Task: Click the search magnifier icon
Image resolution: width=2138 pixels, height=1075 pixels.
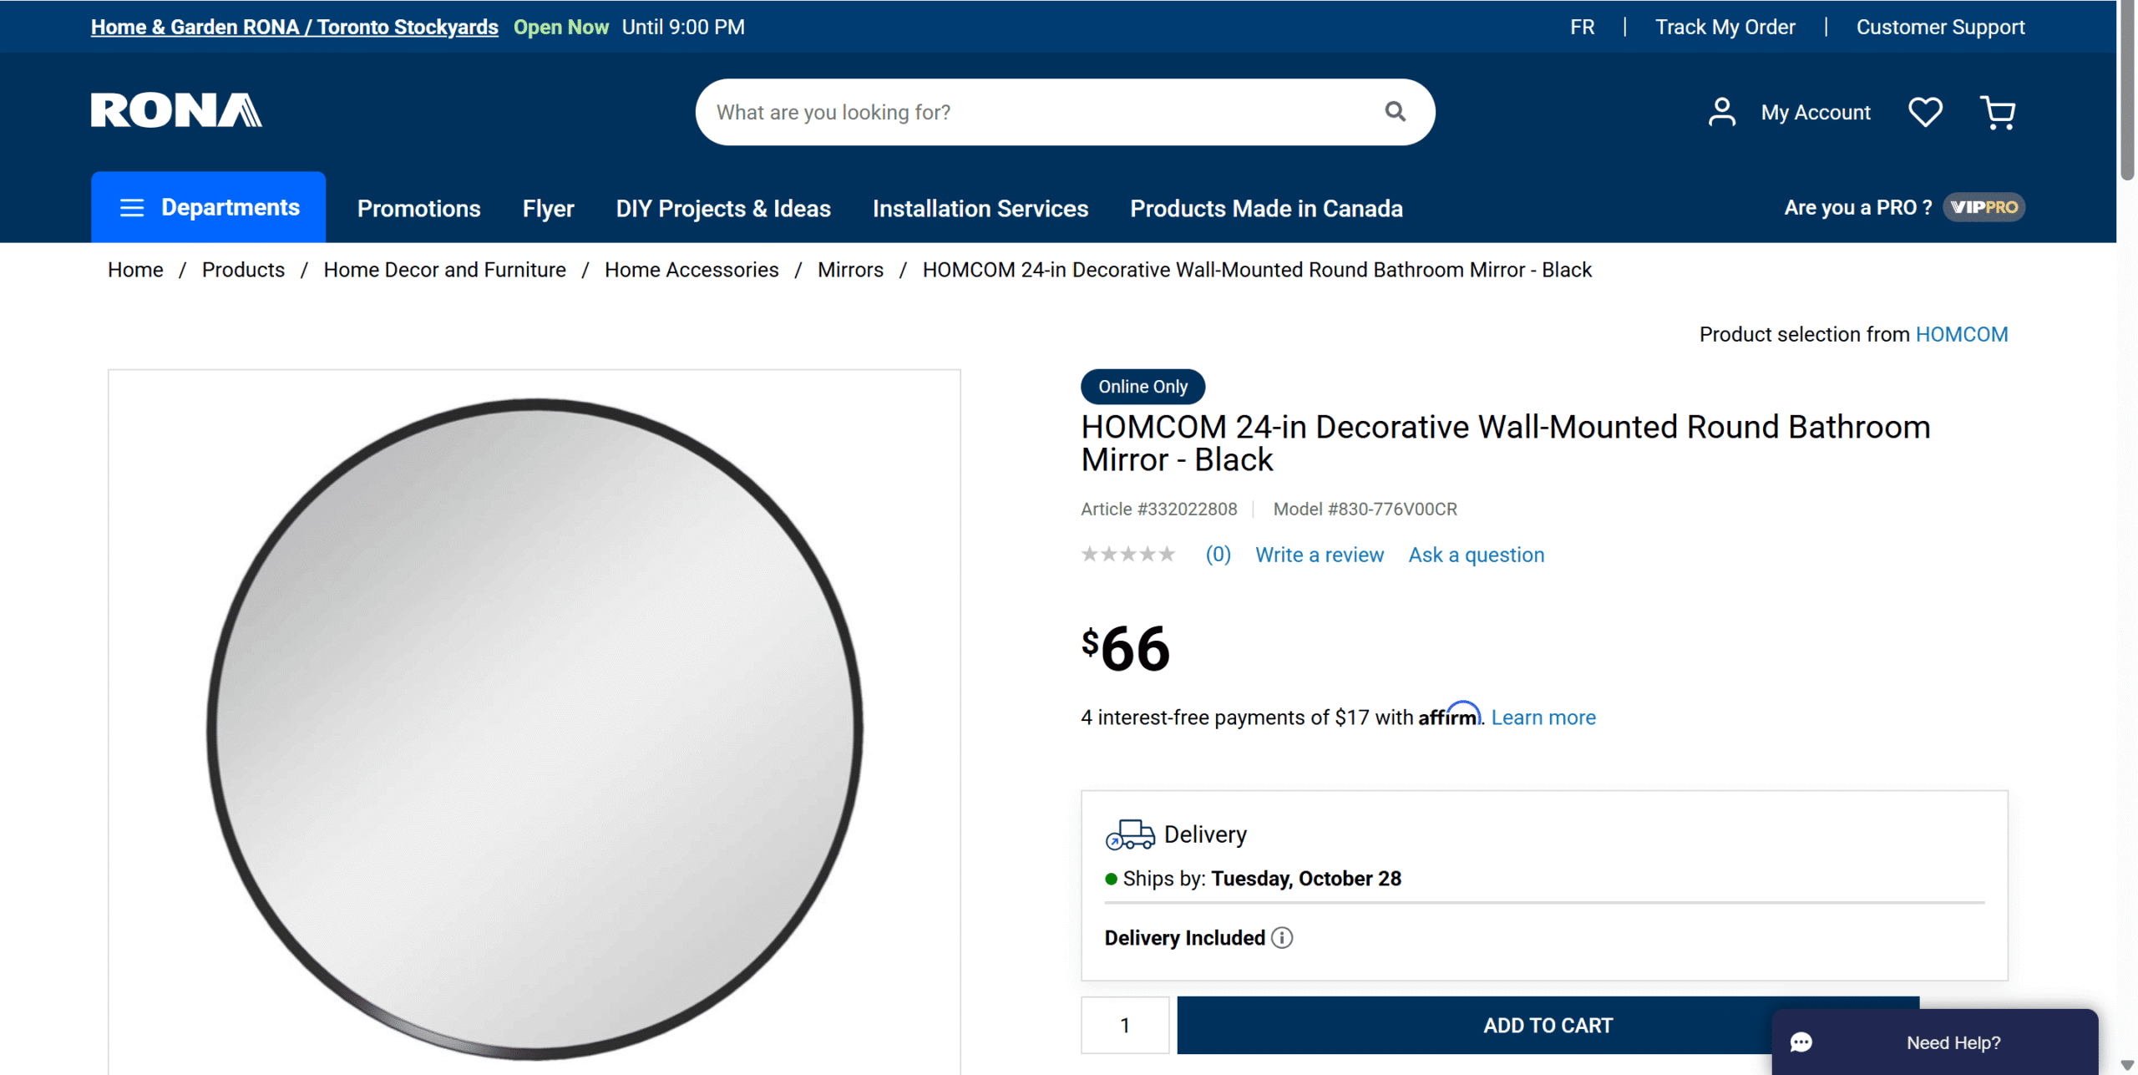Action: (x=1395, y=111)
